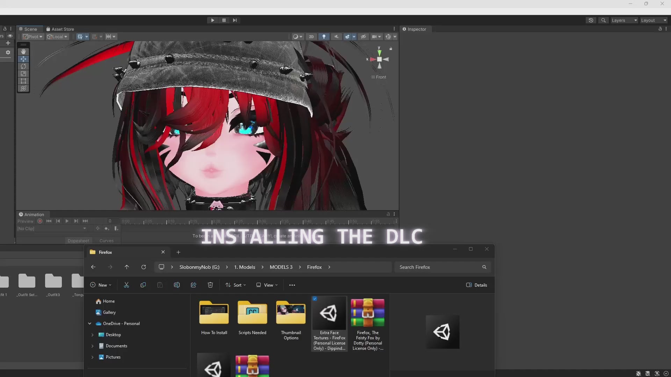Go to previous keyframe
Image resolution: width=671 pixels, height=377 pixels.
[58, 221]
